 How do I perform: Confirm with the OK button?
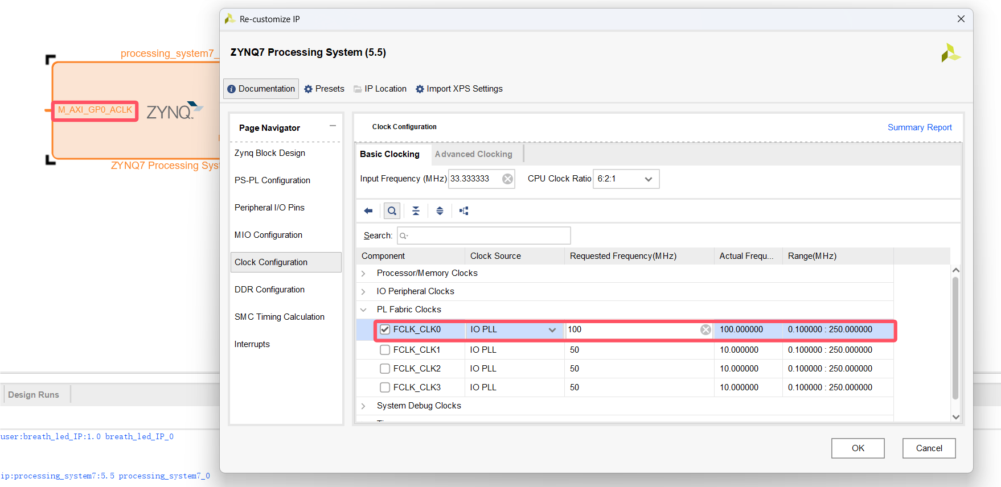pos(858,448)
